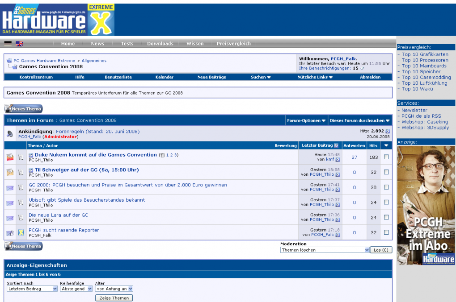Go to last post arrow at Gestern 18:08
Screen dimensions: 456x302
click(x=338, y=175)
